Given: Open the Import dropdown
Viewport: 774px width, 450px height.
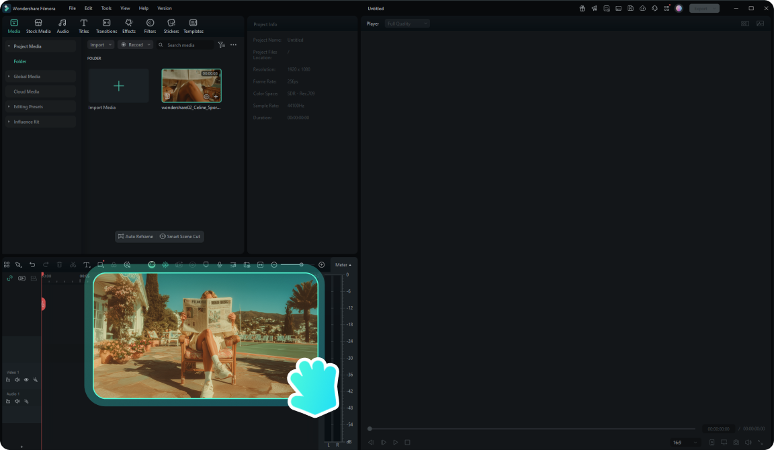Looking at the screenshot, I should coord(101,45).
